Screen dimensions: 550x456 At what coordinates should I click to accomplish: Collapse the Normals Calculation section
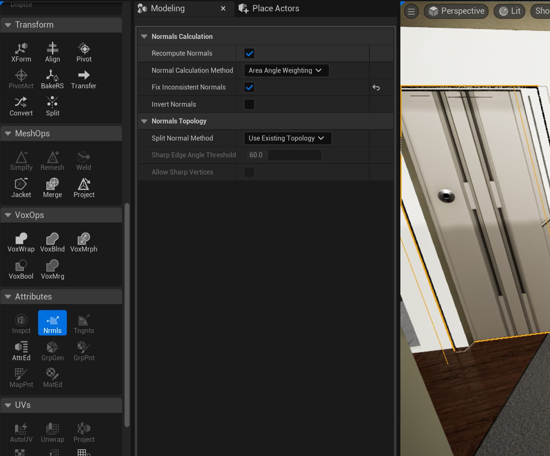[145, 36]
